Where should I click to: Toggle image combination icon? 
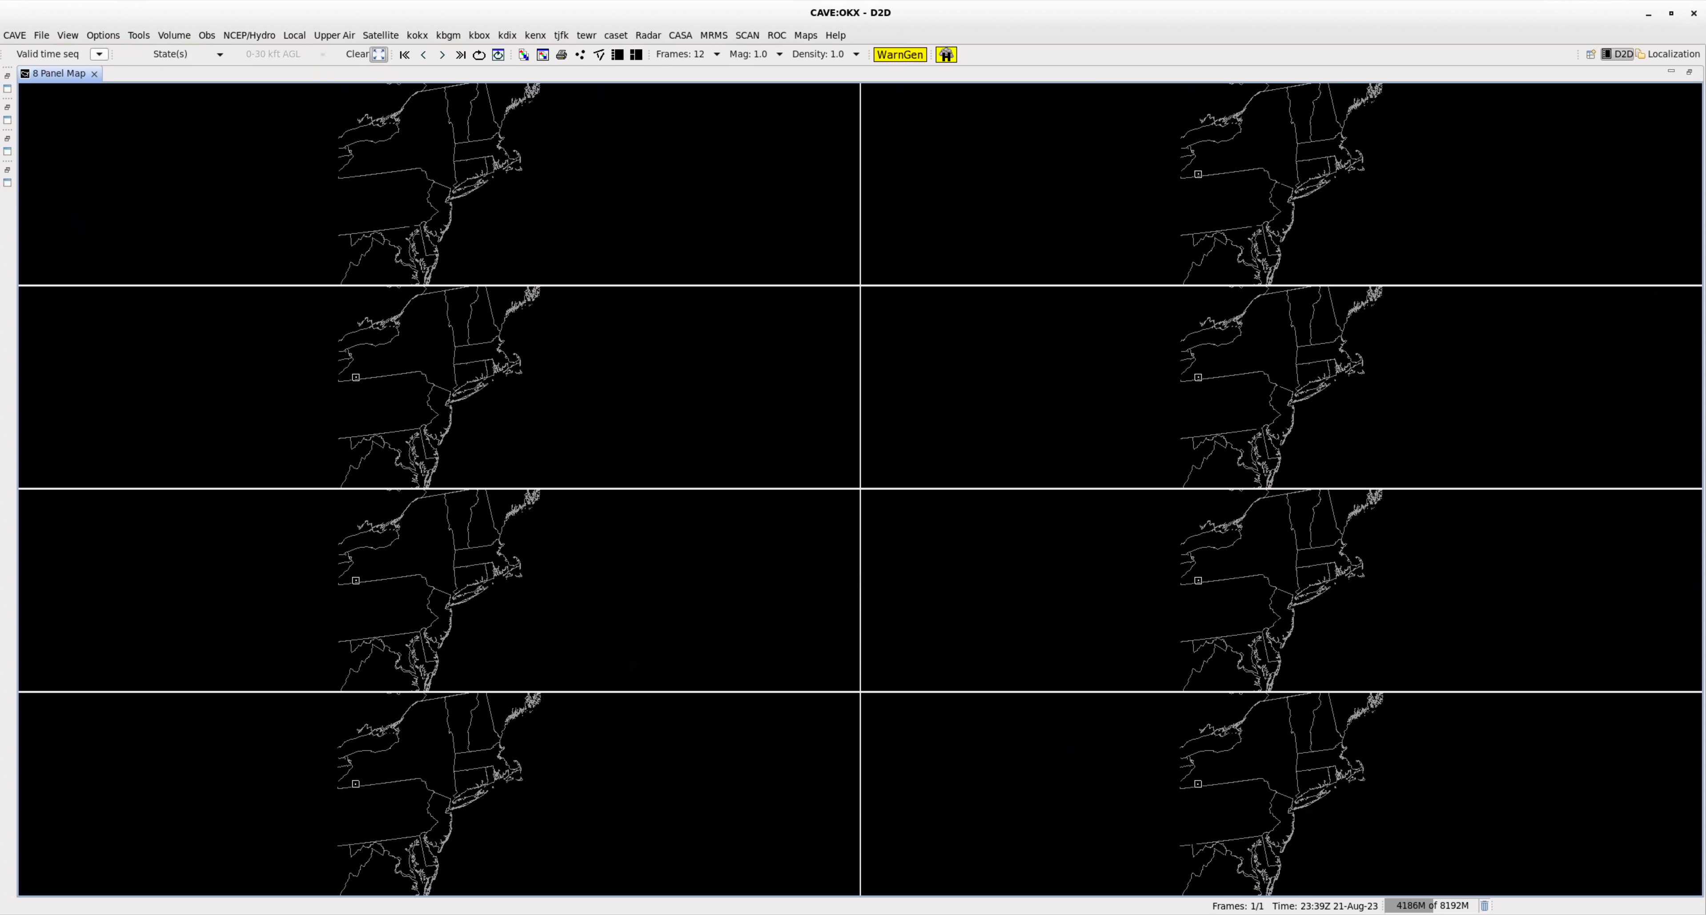click(524, 55)
